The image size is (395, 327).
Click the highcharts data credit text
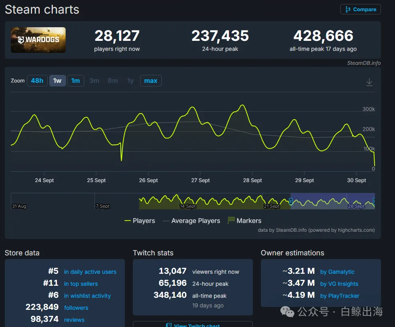click(316, 230)
